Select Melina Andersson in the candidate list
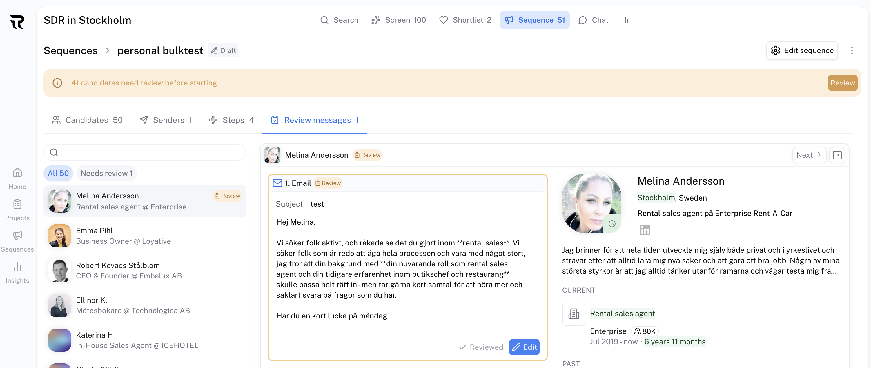The width and height of the screenshot is (871, 368). coord(145,201)
